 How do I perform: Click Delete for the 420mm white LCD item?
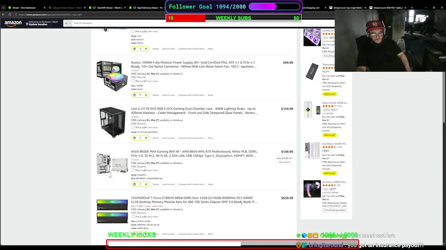pos(155,49)
